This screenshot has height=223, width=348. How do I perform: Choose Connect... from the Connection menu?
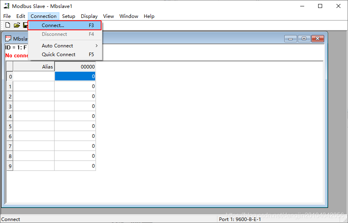click(65, 25)
